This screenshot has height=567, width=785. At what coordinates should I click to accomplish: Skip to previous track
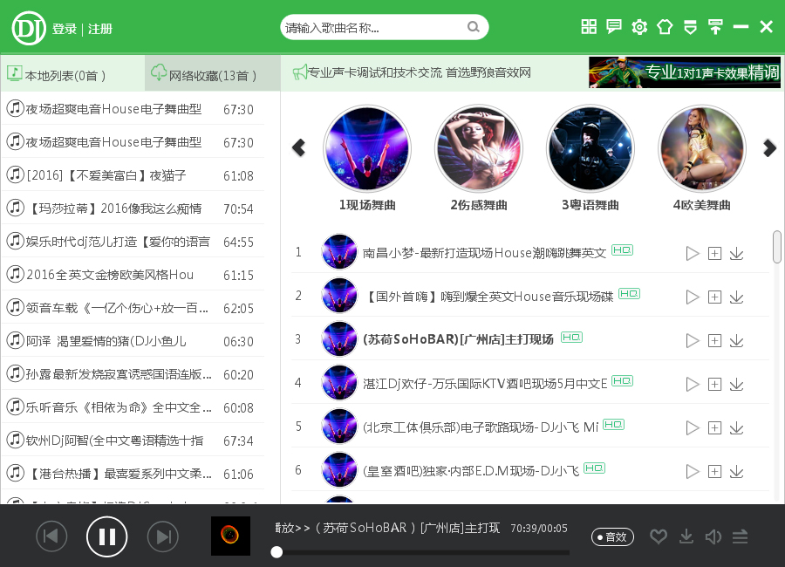point(51,536)
